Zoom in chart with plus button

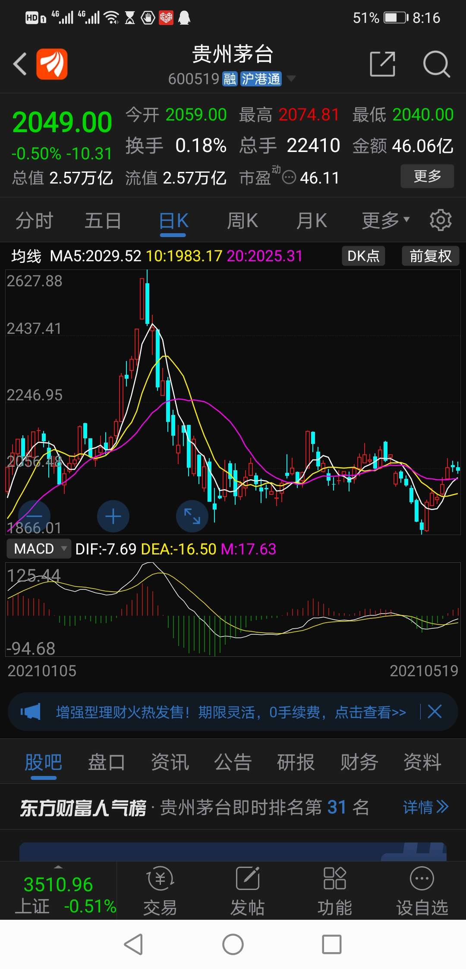click(113, 516)
